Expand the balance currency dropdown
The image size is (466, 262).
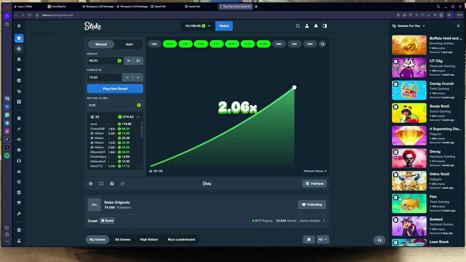click(x=209, y=26)
